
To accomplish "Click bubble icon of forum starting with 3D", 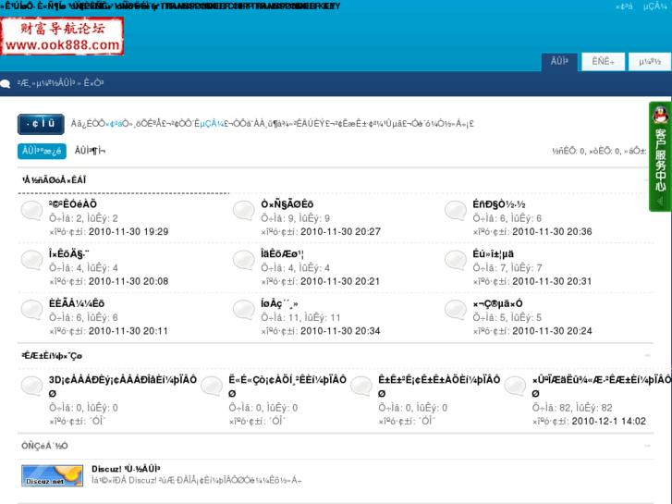I will 32,386.
